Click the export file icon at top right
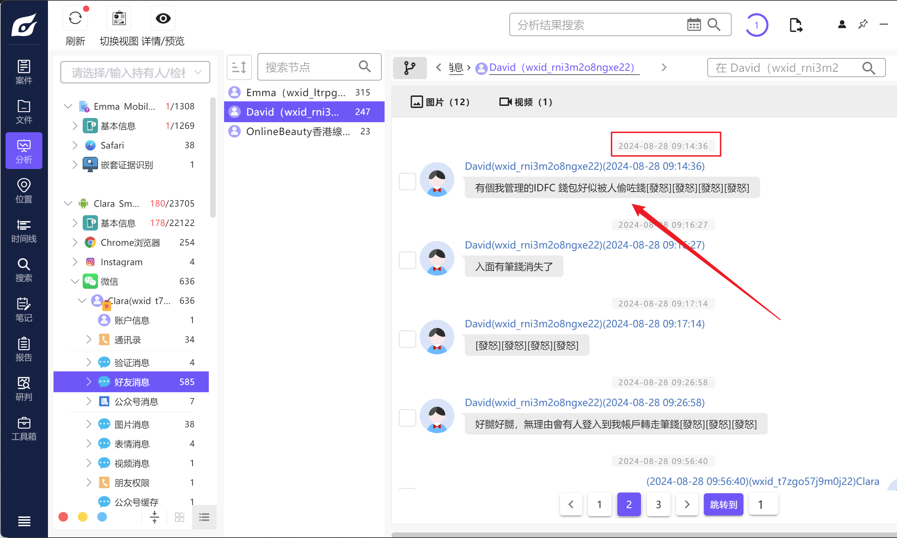Screen dimensions: 897x538 coord(796,25)
